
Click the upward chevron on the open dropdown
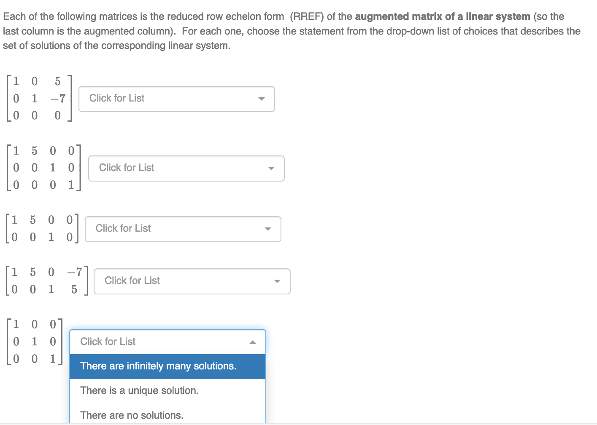tap(253, 342)
